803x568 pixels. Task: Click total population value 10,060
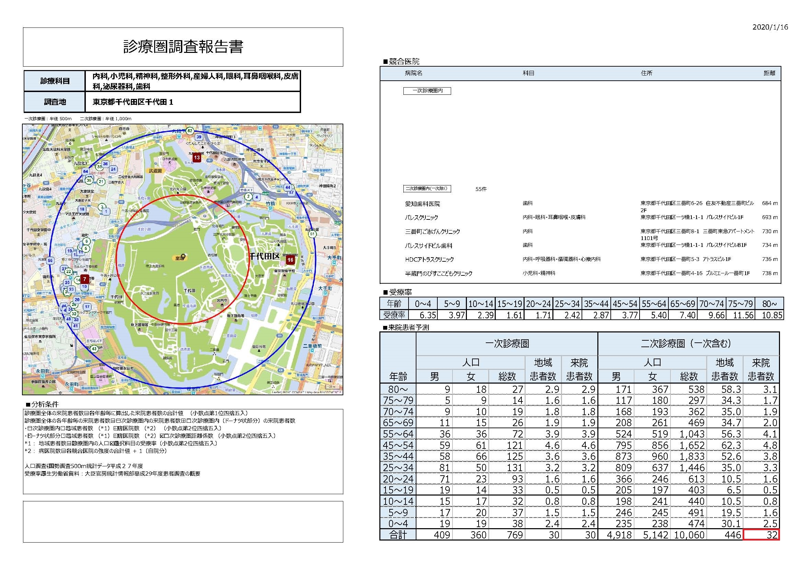(689, 535)
